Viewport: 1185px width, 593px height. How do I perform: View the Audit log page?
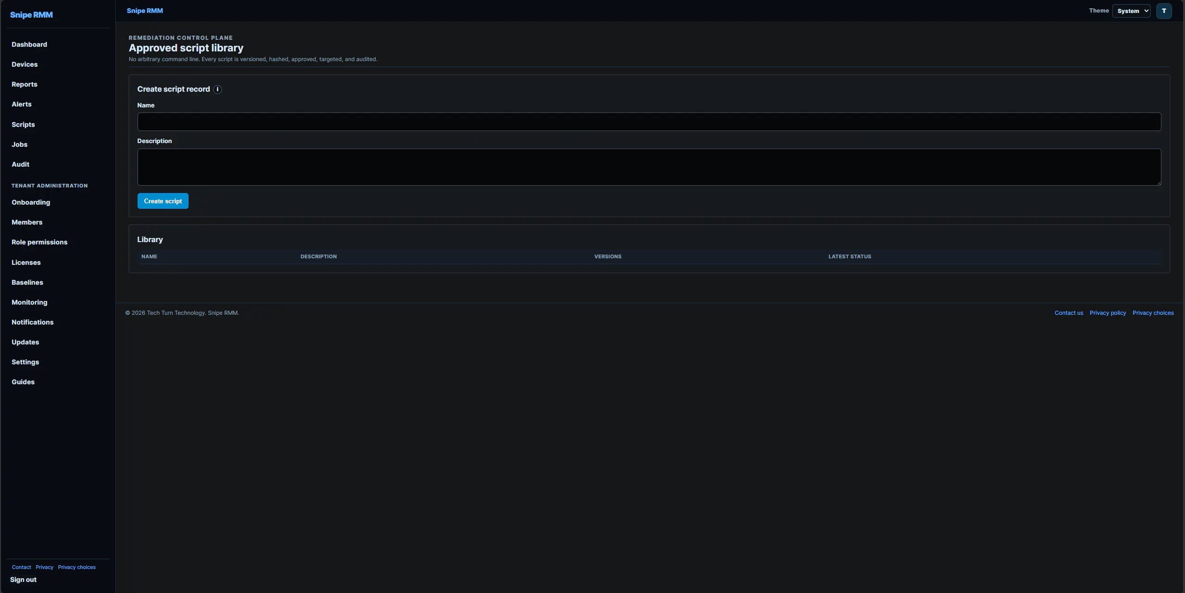tap(20, 164)
